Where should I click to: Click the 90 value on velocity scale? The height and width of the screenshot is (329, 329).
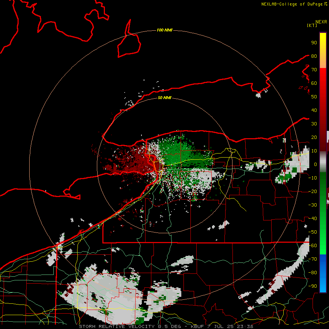click(314, 43)
